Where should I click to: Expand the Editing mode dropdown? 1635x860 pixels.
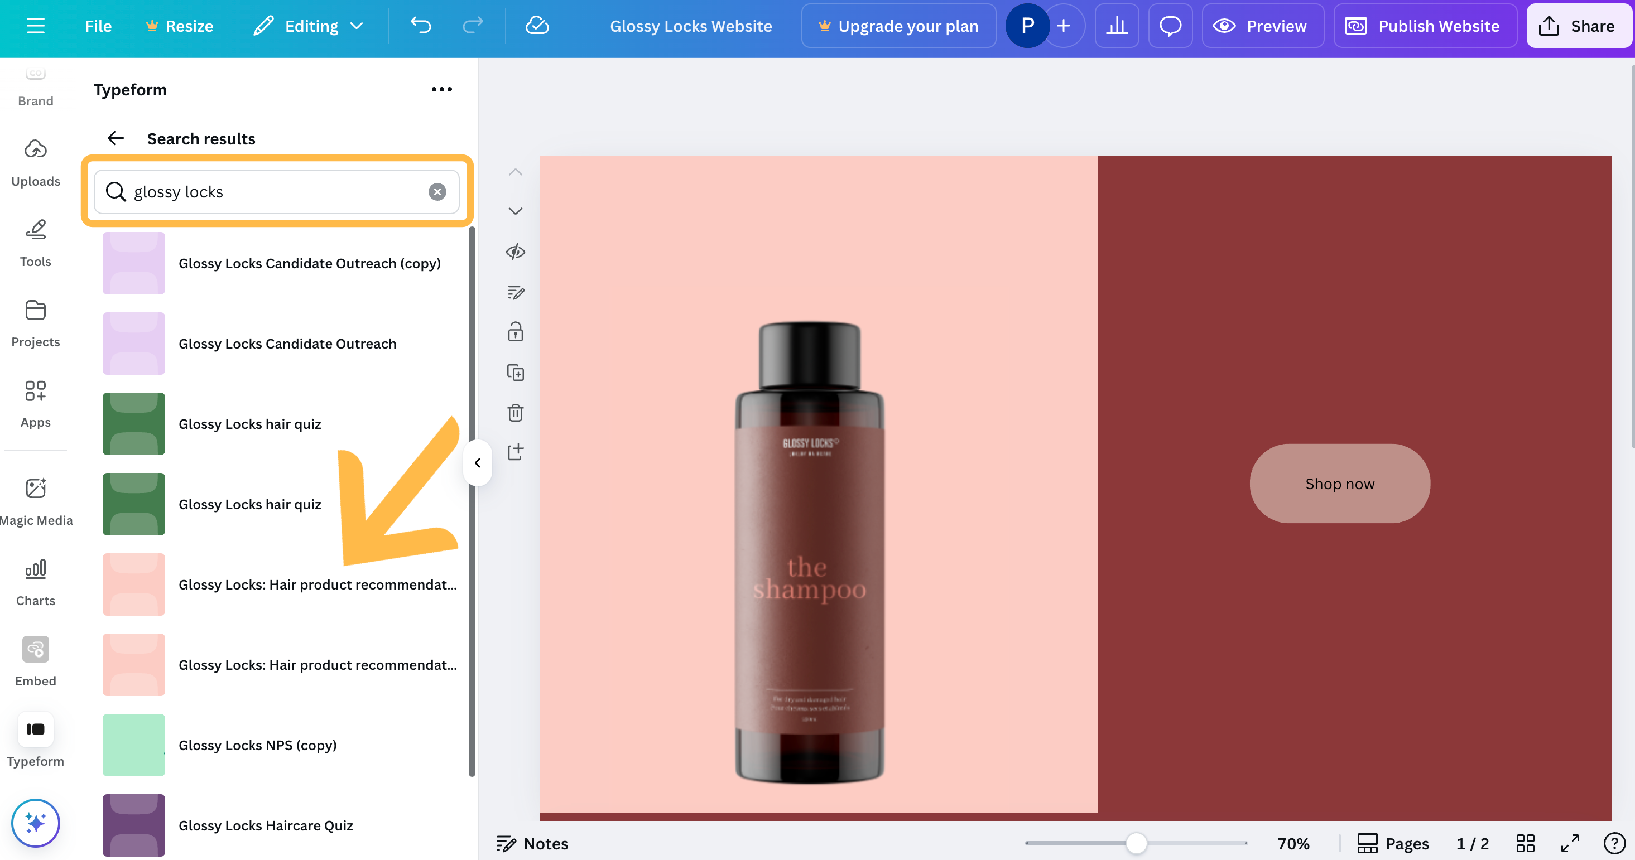point(308,26)
